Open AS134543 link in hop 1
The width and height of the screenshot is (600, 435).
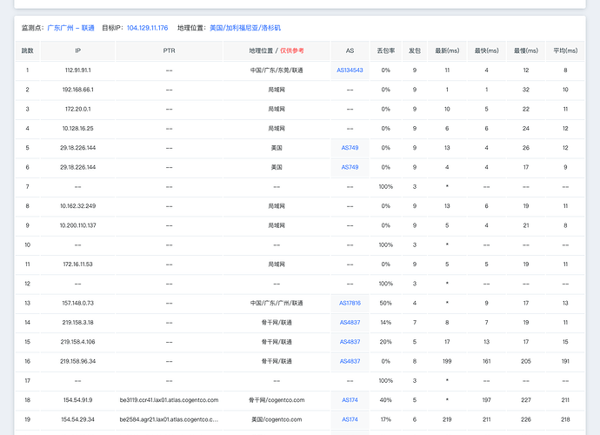pos(350,70)
